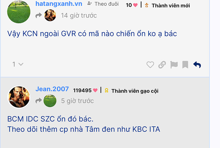Copy link to hatangxanh.vn's post
220x148 pixels.
(162, 65)
